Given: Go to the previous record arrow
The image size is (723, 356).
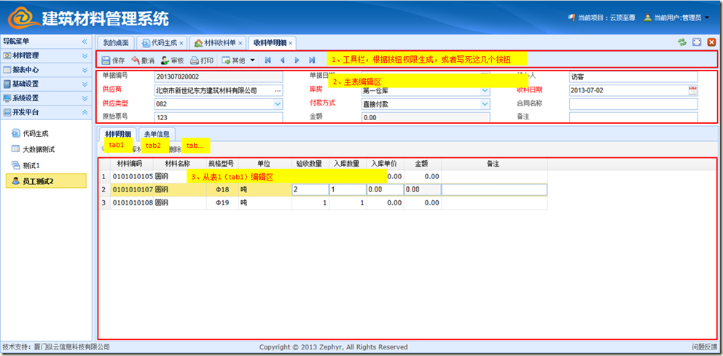Looking at the screenshot, I should 282,60.
